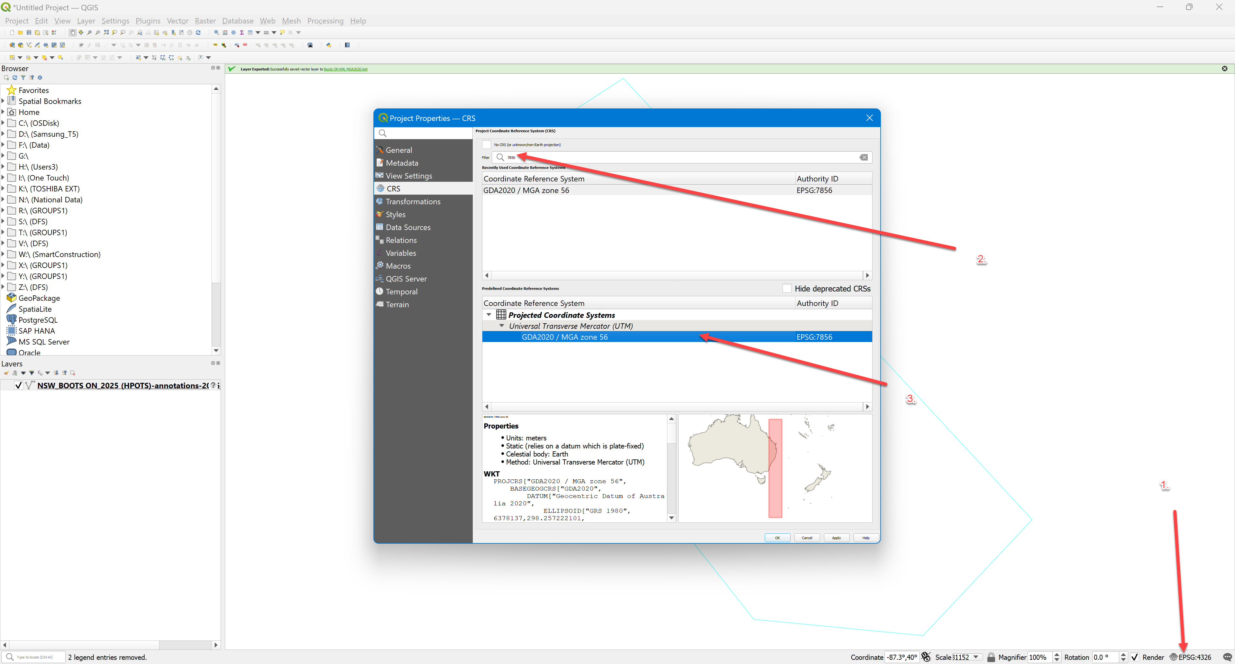Open the Processing menu
The width and height of the screenshot is (1235, 664).
325,21
